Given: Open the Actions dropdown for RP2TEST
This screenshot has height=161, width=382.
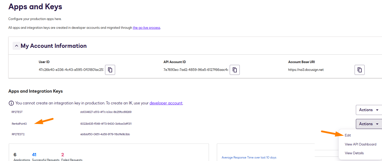Looking at the screenshot, I should click(x=369, y=110).
